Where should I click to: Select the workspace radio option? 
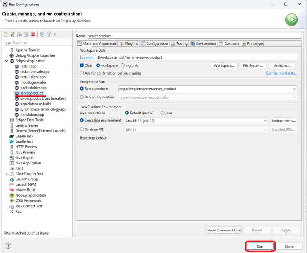pos(98,65)
